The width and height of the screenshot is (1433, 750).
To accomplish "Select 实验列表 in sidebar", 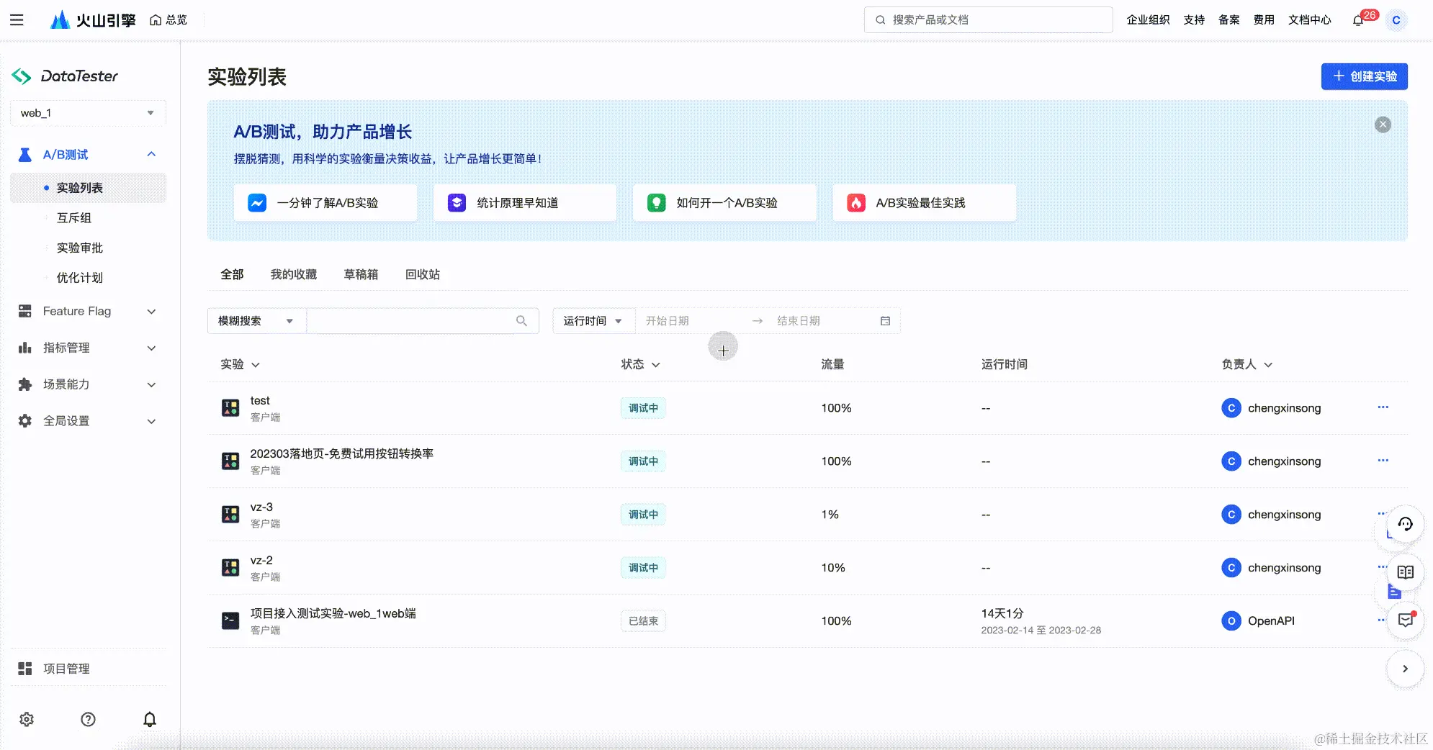I will [x=88, y=188].
